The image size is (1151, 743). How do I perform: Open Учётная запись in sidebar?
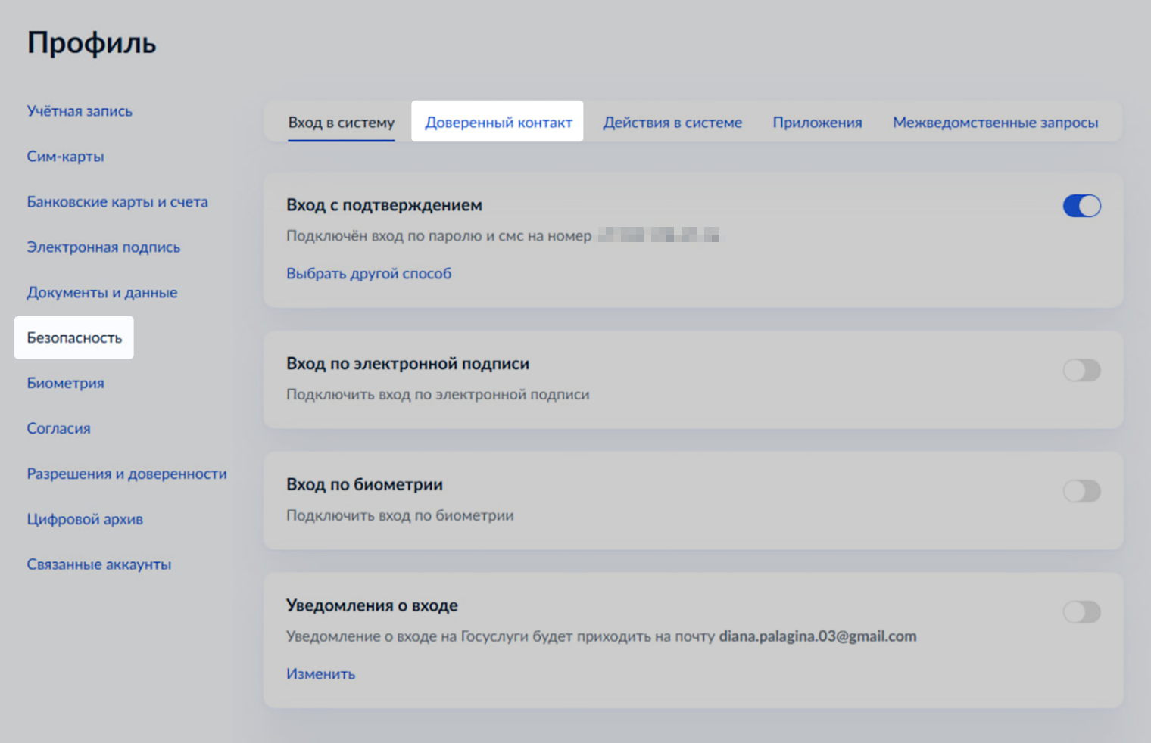[80, 111]
